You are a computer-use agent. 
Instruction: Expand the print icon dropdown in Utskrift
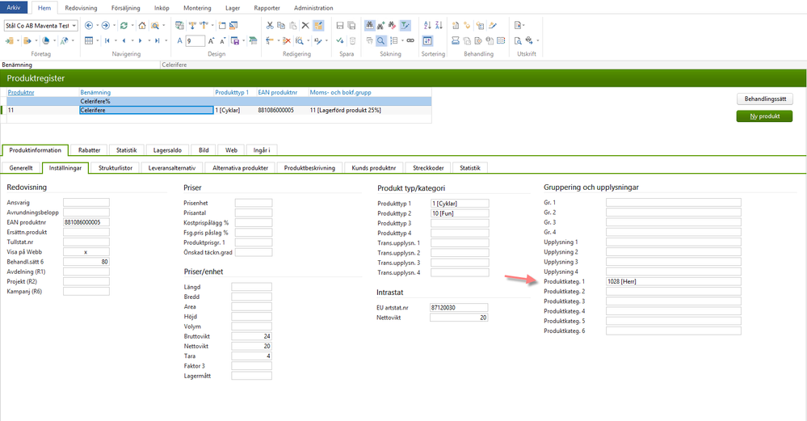(538, 40)
